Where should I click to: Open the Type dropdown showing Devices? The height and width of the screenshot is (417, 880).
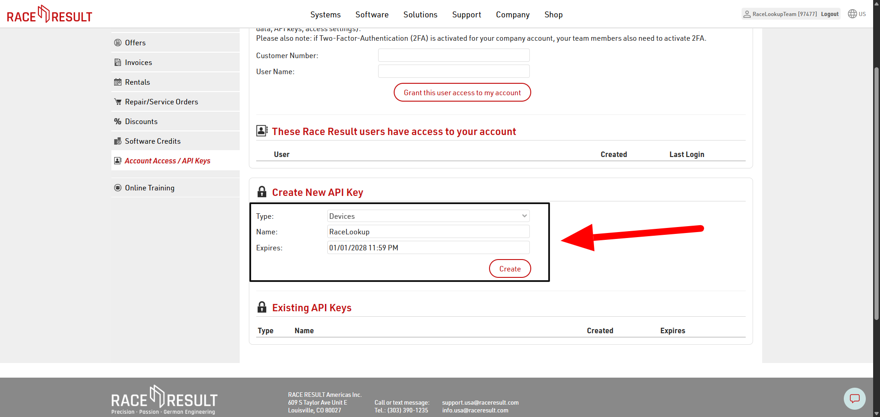(x=428, y=216)
